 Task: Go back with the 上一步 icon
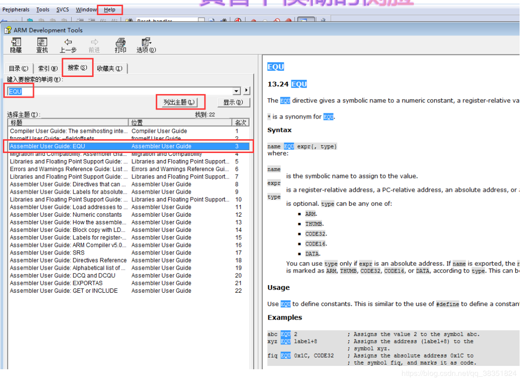pos(68,45)
